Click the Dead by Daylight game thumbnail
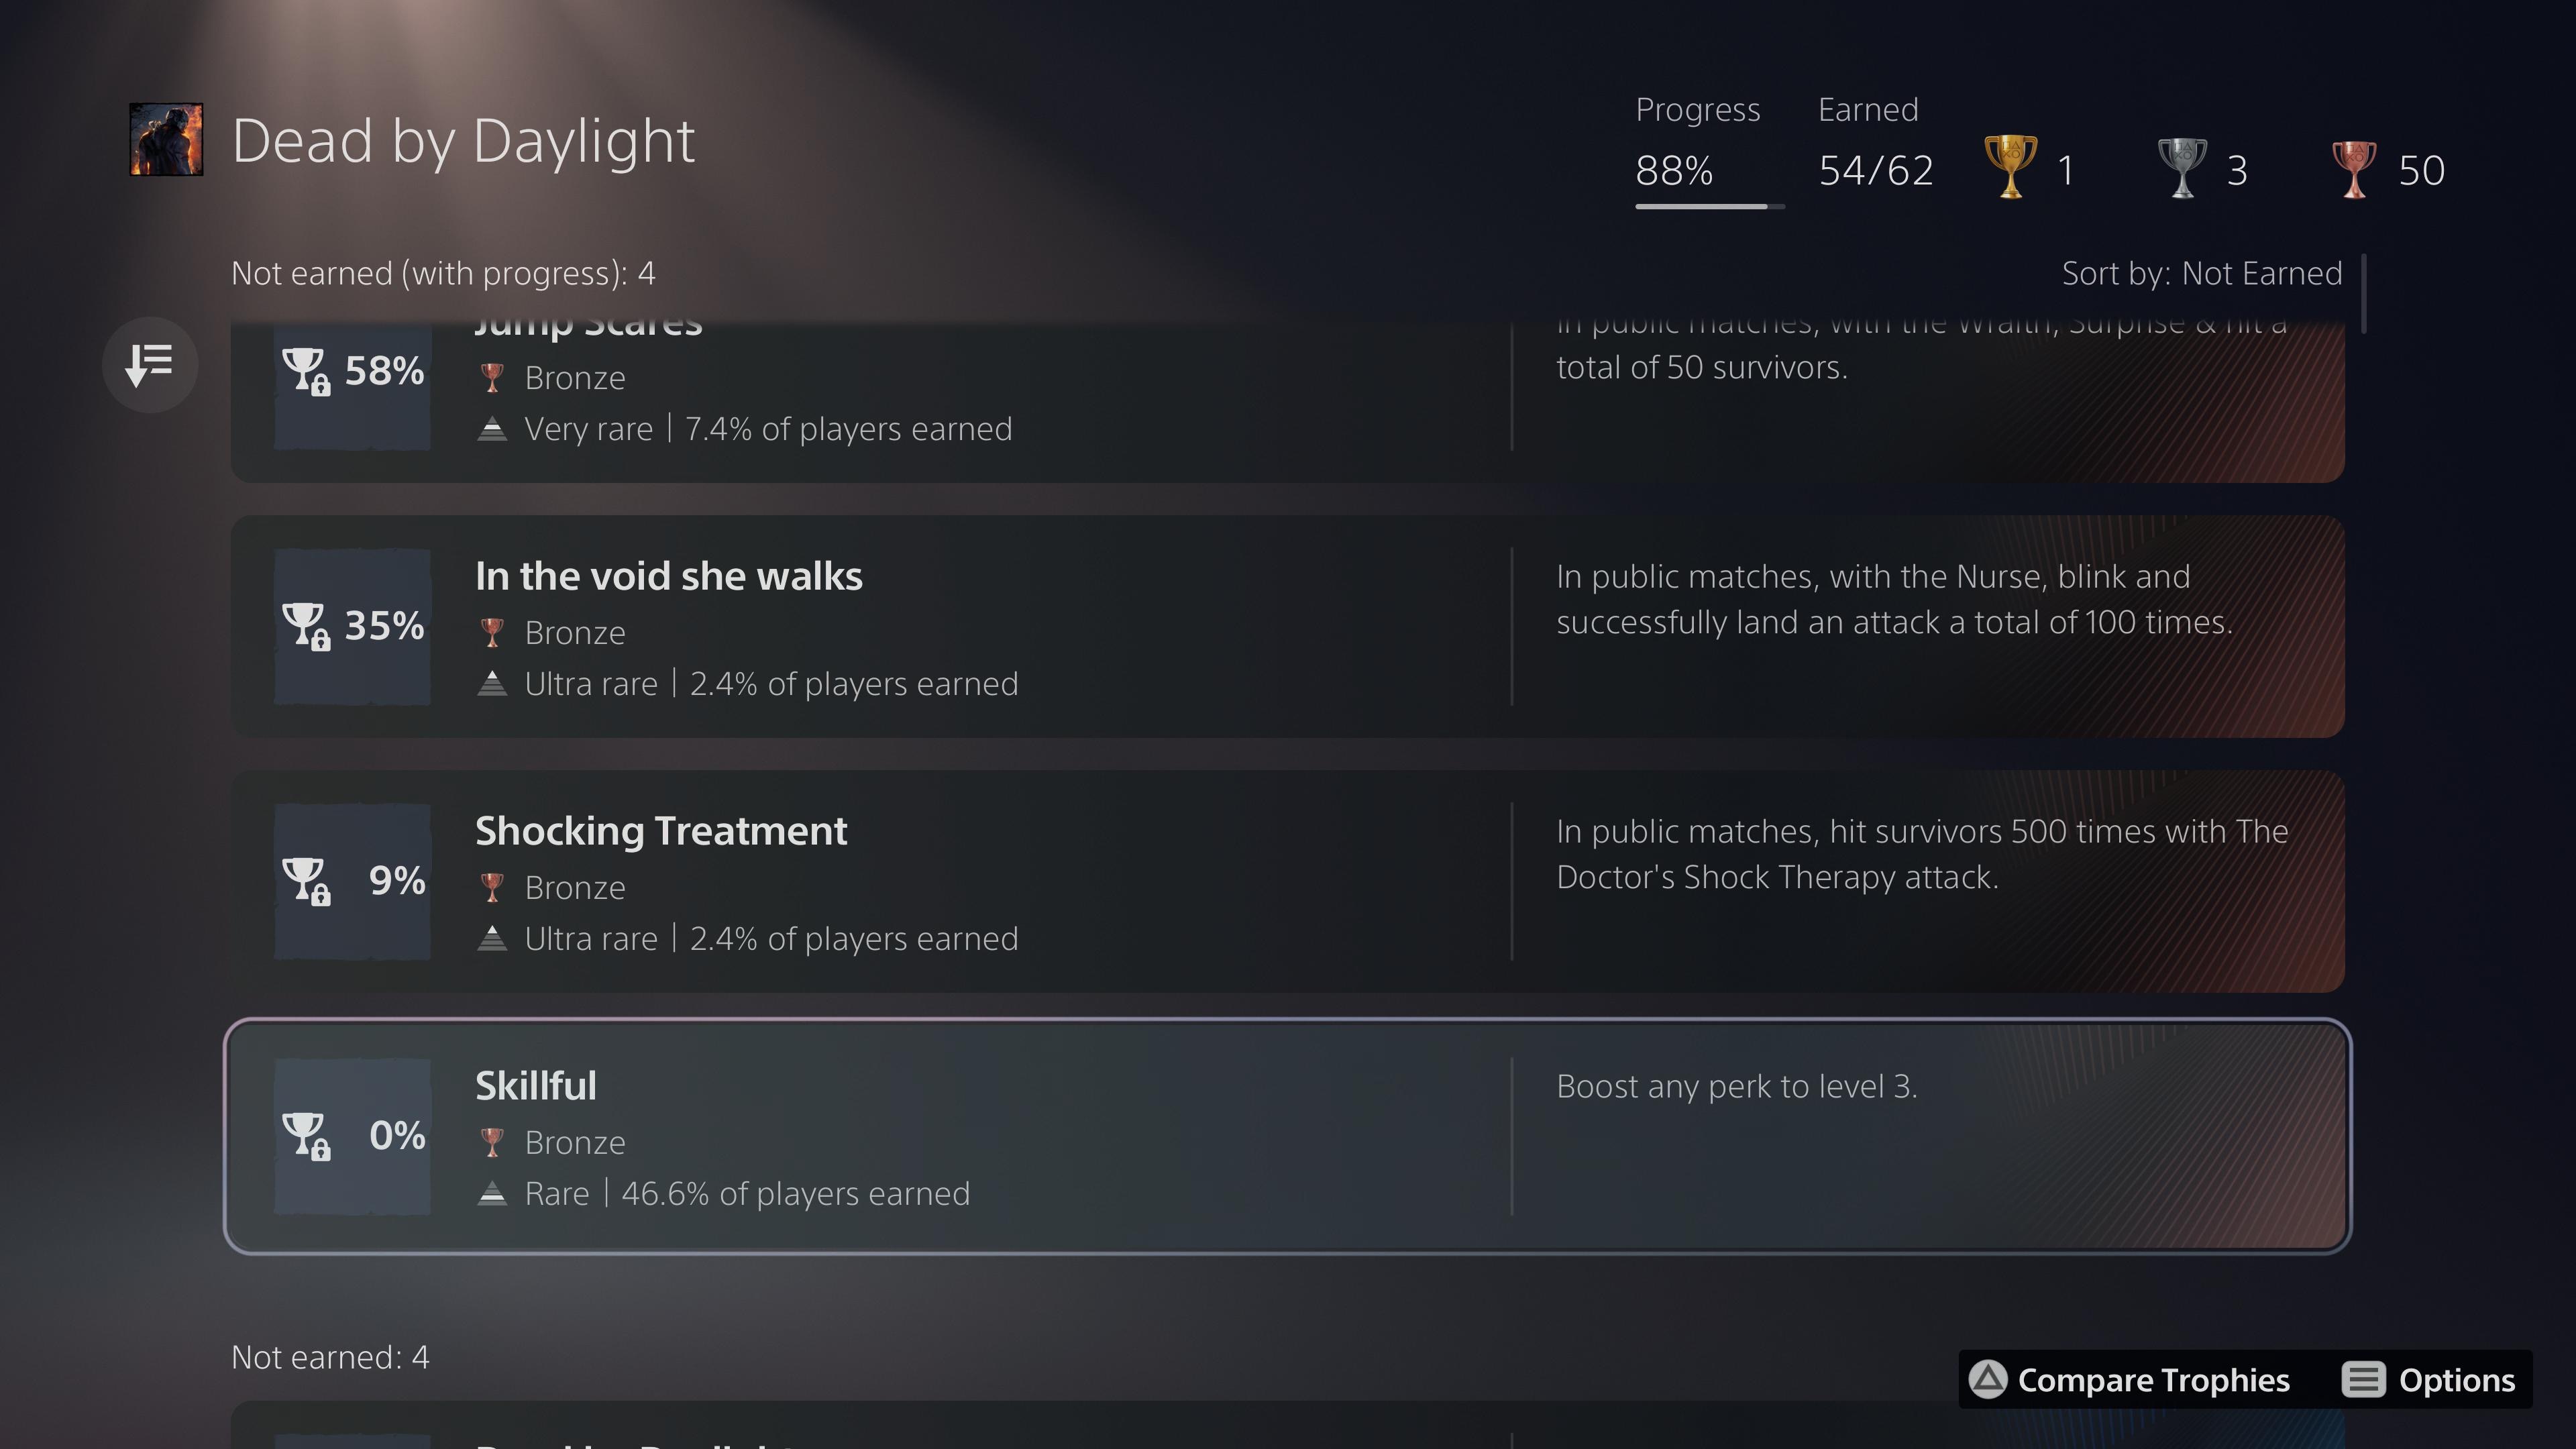This screenshot has width=2576, height=1449. (166, 140)
